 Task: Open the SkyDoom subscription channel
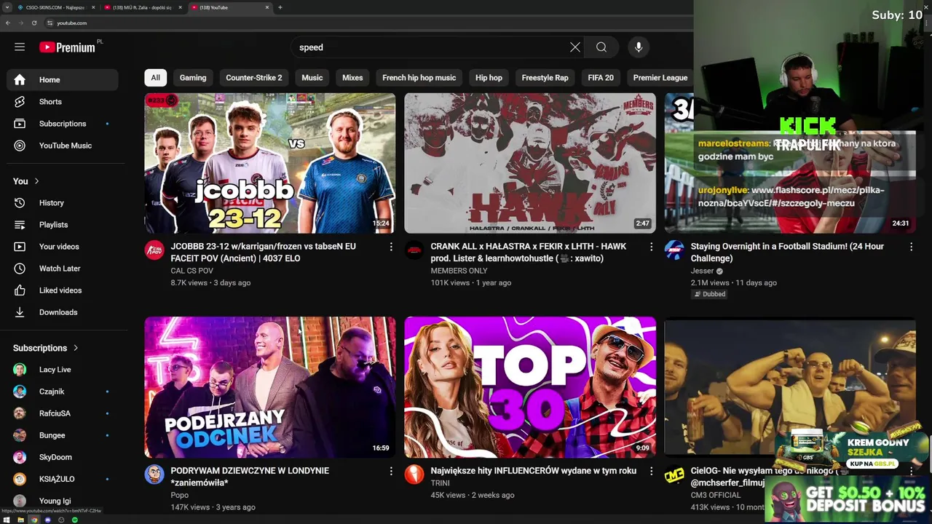coord(63,457)
